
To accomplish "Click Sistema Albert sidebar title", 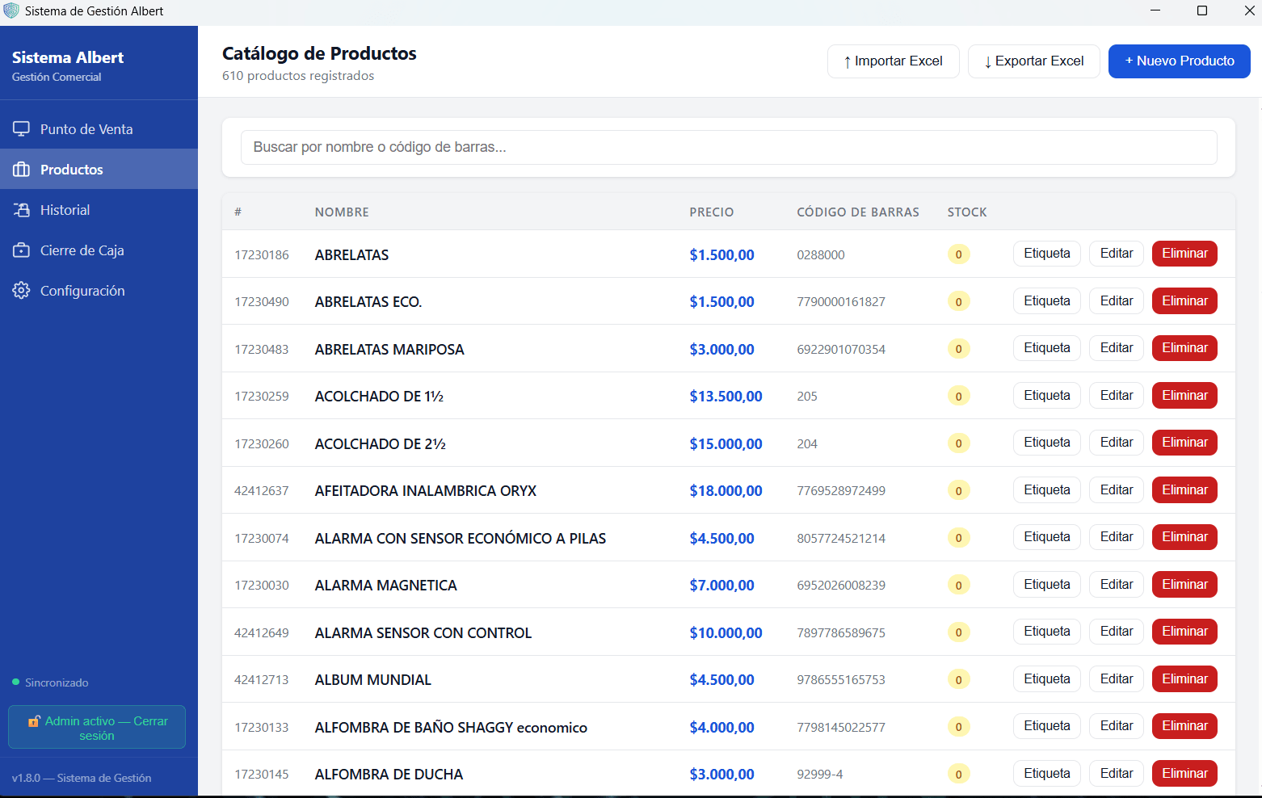I will click(x=68, y=57).
